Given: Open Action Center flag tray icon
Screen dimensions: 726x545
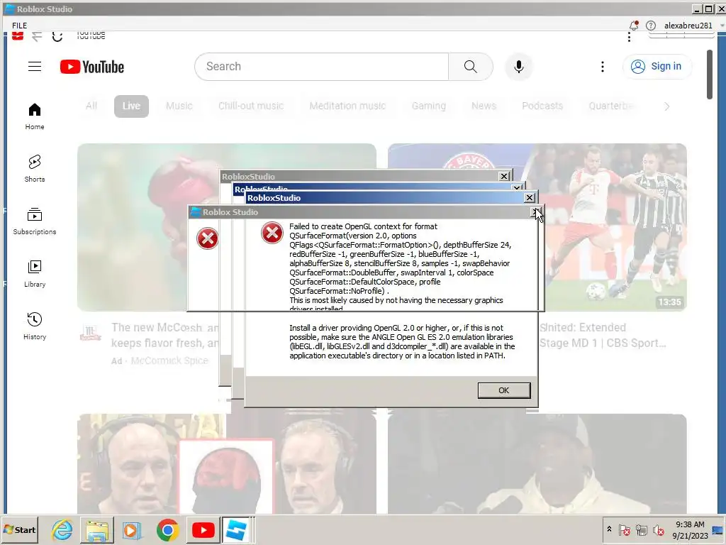Looking at the screenshot, I should [x=624, y=529].
